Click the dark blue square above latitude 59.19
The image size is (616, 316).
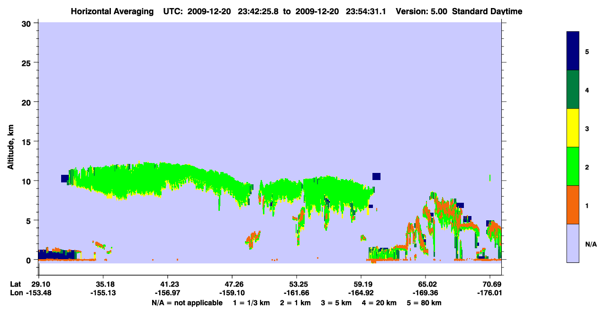coord(376,176)
